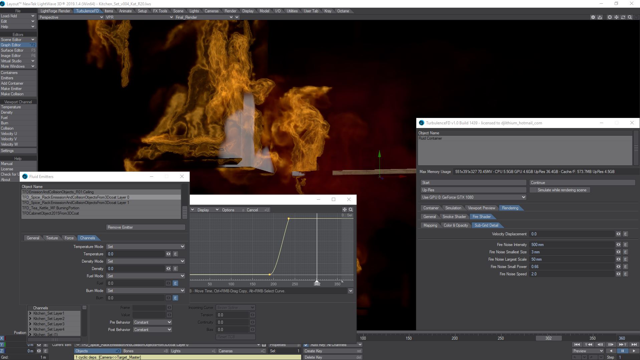
Task: Open Temperature Mode dropdown
Action: [146, 247]
